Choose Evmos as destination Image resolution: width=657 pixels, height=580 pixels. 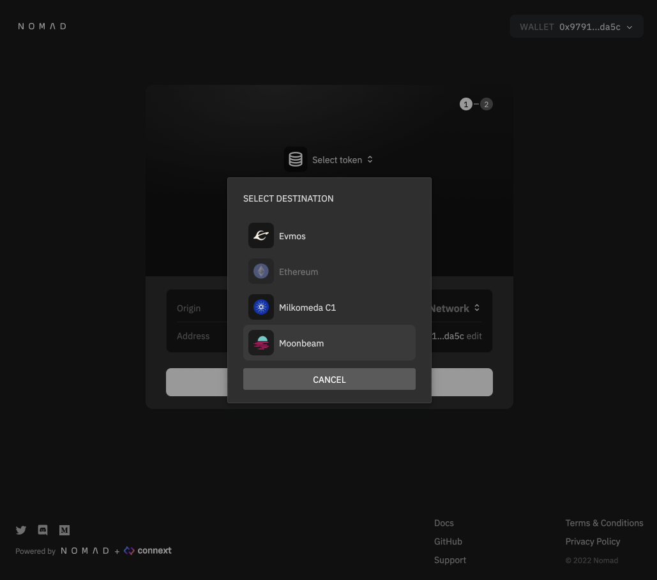pyautogui.click(x=329, y=236)
